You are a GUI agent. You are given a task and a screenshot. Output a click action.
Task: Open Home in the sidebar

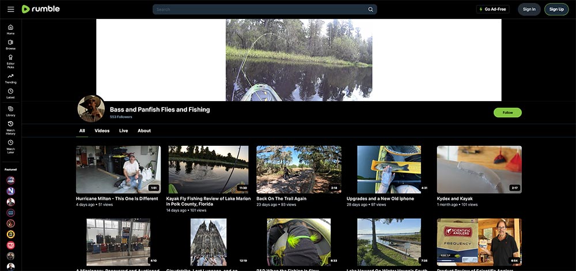pyautogui.click(x=10, y=30)
